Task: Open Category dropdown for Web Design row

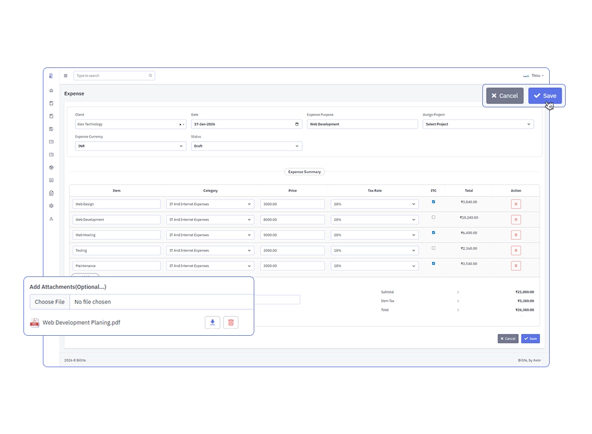Action: pos(210,204)
